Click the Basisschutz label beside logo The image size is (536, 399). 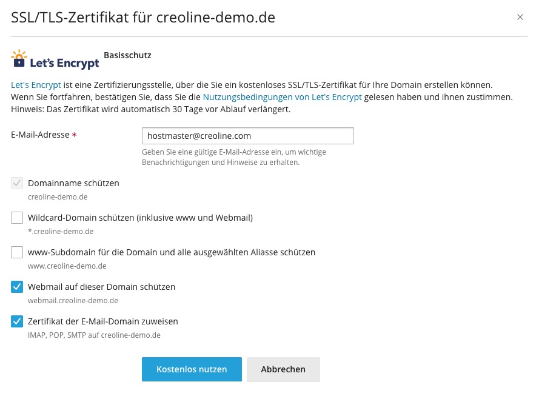click(127, 55)
